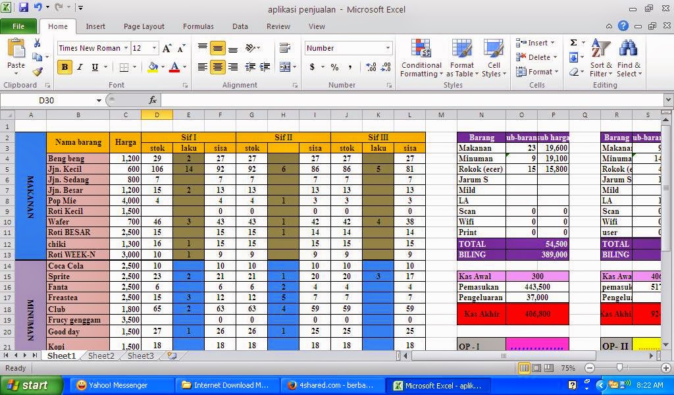Switch to the View tab
Image resolution: width=674 pixels, height=395 pixels.
coord(317,26)
